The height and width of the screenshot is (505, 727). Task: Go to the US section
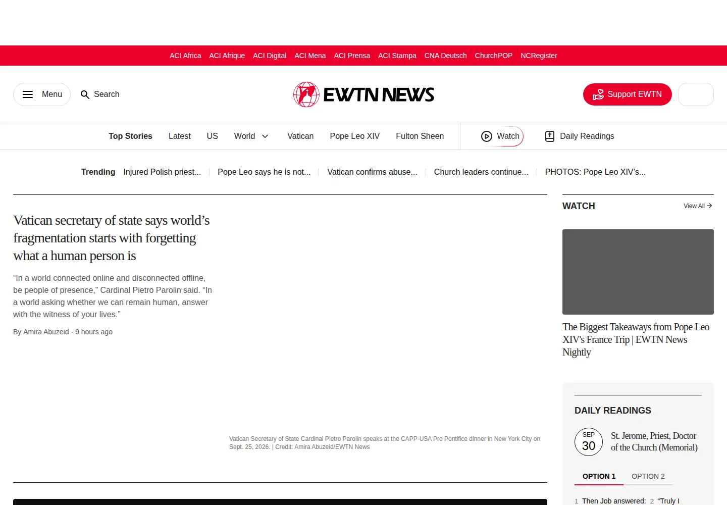pos(213,136)
